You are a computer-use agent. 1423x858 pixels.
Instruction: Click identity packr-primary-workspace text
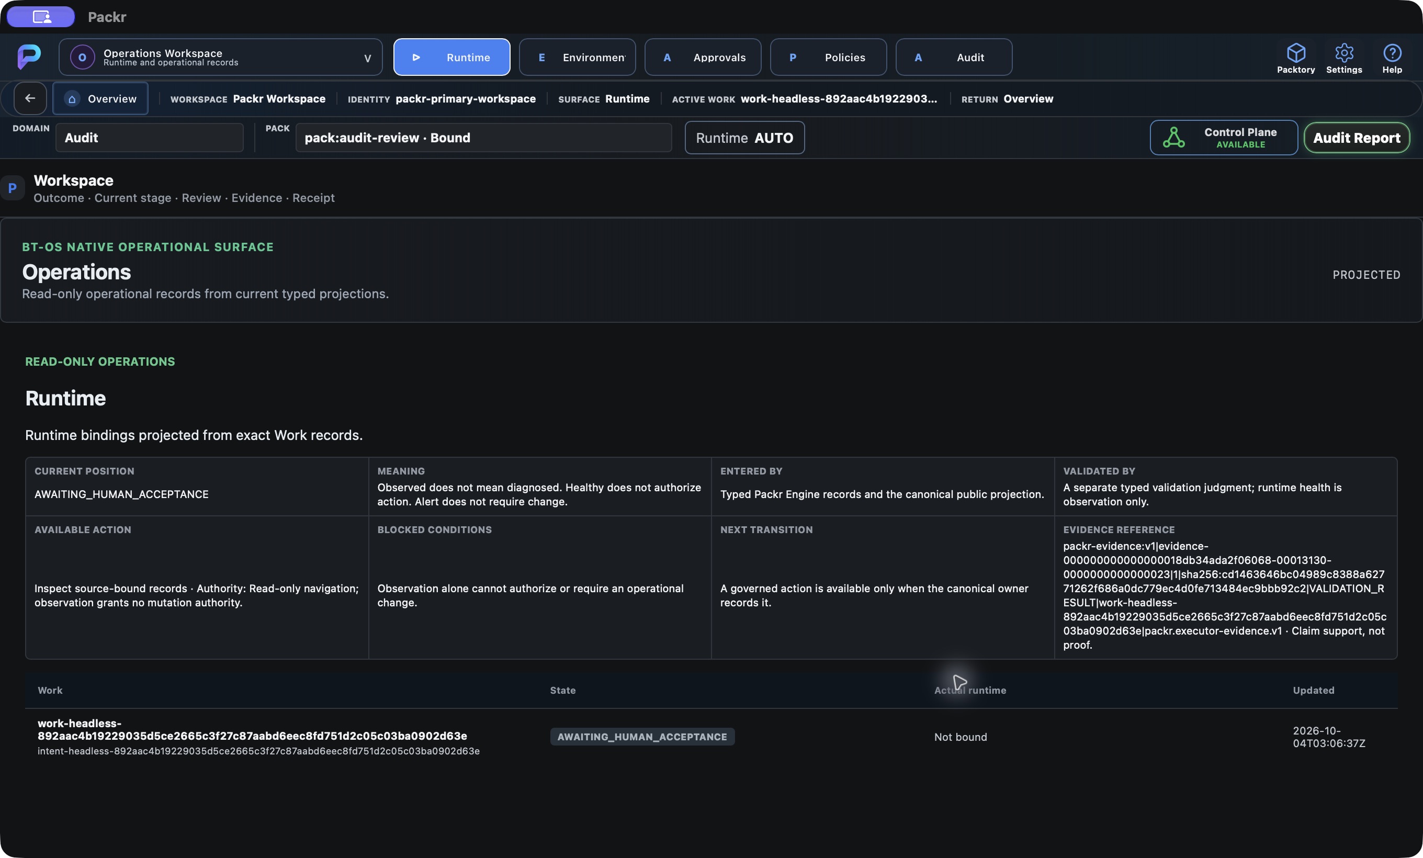(466, 99)
